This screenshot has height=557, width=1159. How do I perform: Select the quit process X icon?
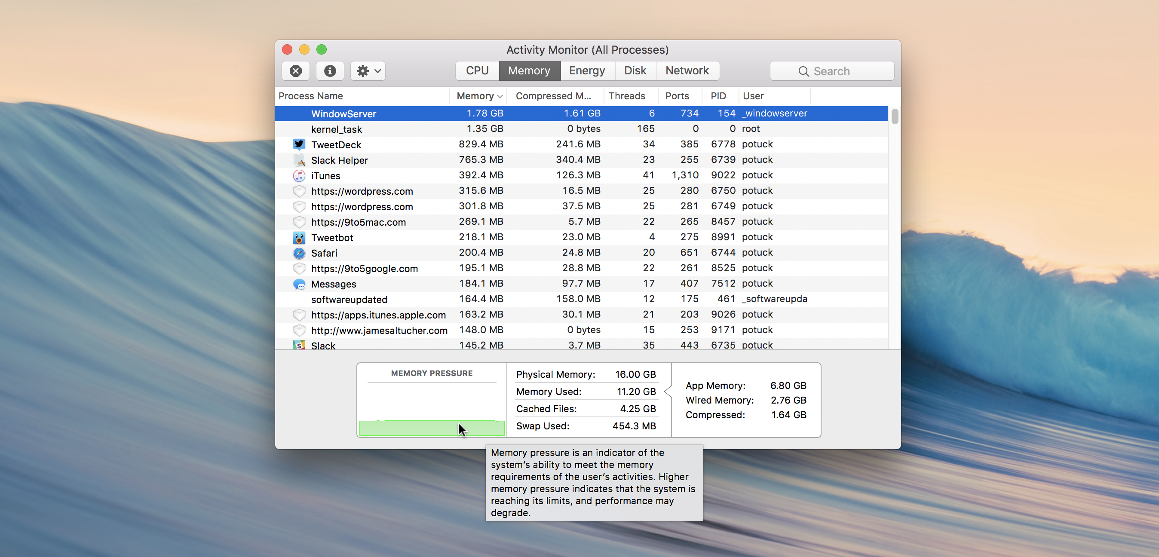(296, 70)
